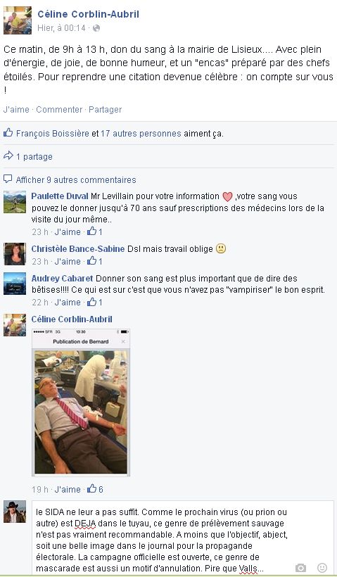Open the blood donation photo thumbnail
Screen dimensions: 337x577
click(81, 402)
